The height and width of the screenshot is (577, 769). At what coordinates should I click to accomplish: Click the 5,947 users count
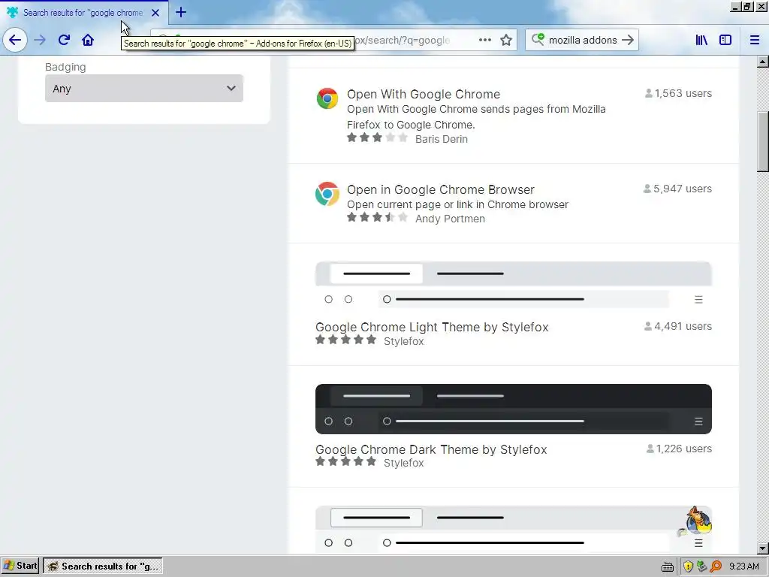(677, 189)
